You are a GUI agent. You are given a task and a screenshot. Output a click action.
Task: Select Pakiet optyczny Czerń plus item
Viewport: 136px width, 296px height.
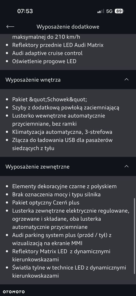coord(46,203)
